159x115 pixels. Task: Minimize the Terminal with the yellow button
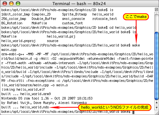click(x=11, y=3)
